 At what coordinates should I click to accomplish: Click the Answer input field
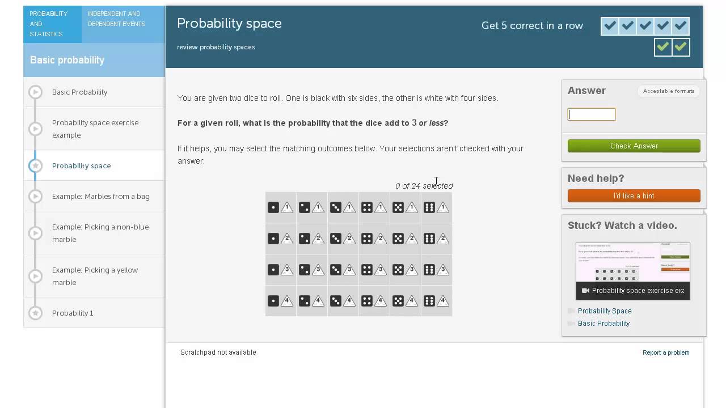[591, 114]
